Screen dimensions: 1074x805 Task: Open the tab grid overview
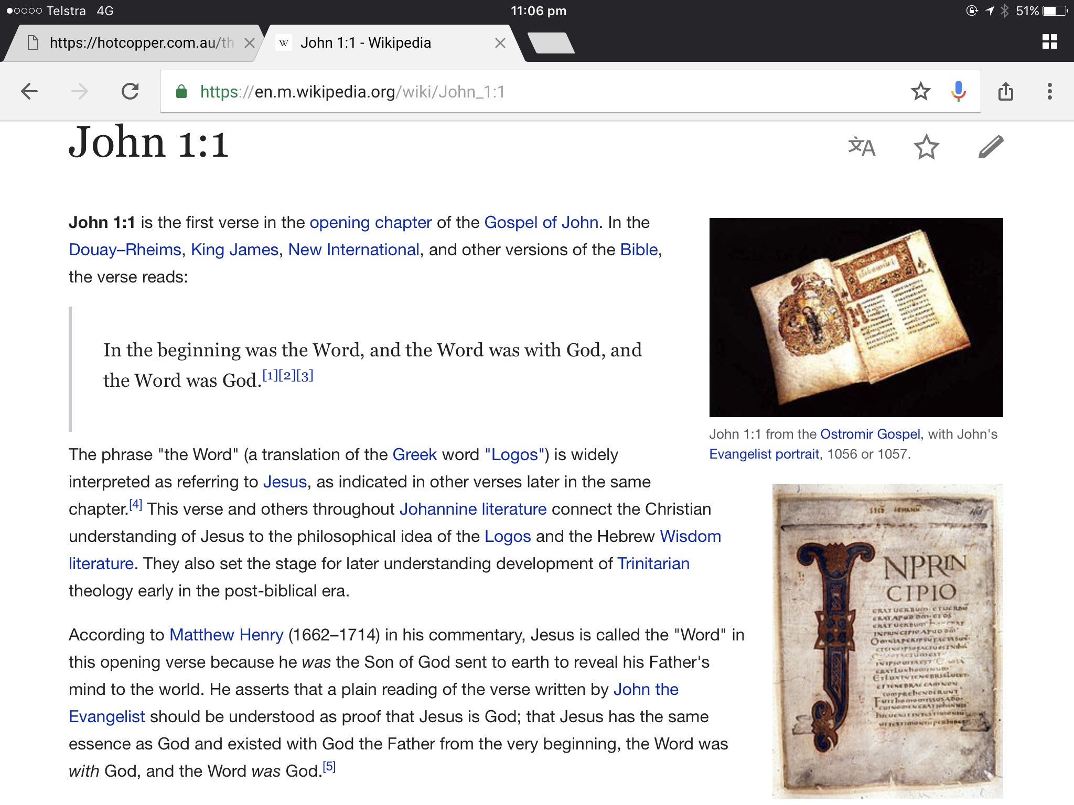point(1050,42)
